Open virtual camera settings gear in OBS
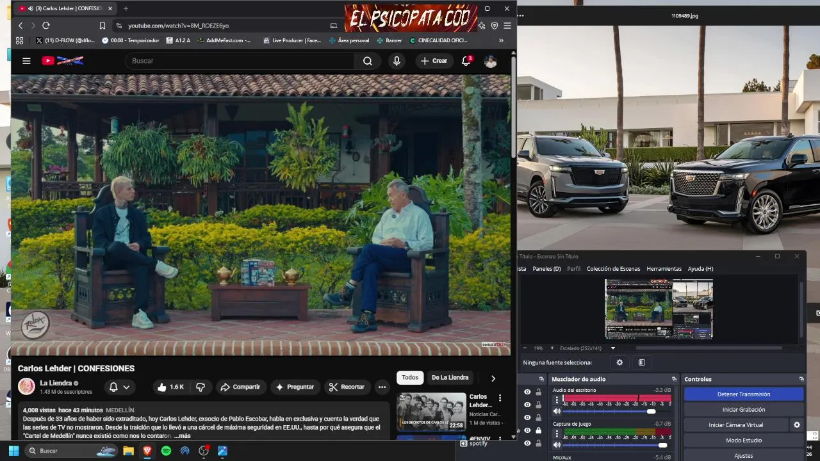 click(797, 425)
